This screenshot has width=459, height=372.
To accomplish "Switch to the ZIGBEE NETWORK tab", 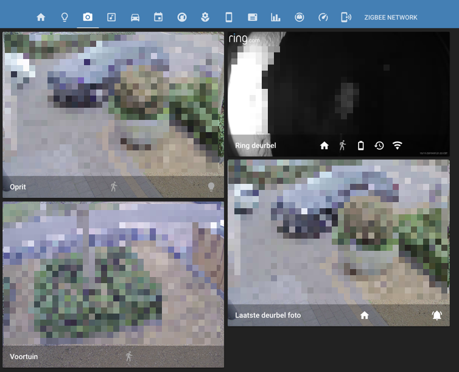I will coord(390,17).
